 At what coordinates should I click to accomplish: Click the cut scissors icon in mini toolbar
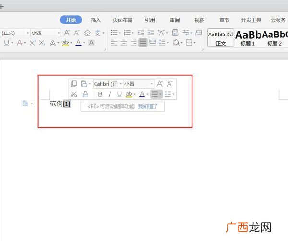pos(73,94)
